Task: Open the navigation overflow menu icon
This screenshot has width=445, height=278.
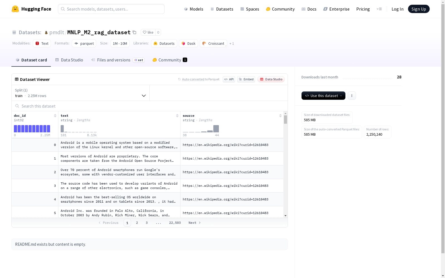Action: click(379, 9)
